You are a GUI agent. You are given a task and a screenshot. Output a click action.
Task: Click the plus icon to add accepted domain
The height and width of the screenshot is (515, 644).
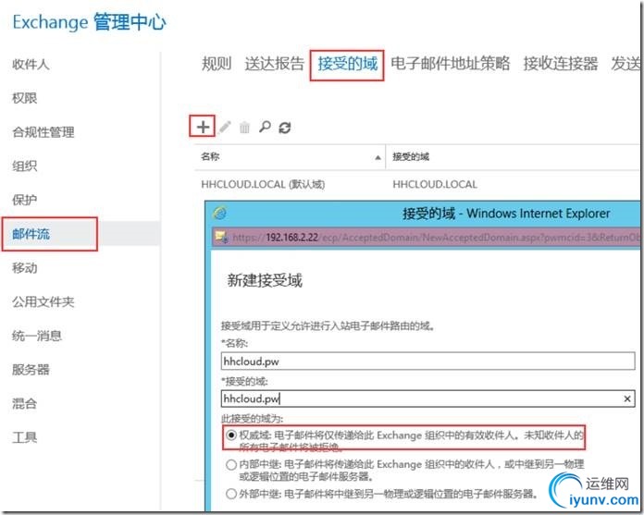pos(203,127)
